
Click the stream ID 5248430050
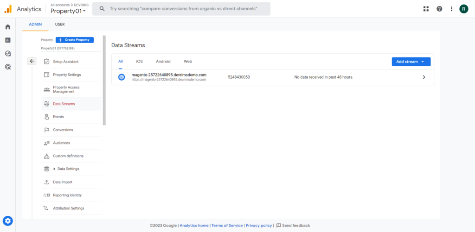[239, 77]
